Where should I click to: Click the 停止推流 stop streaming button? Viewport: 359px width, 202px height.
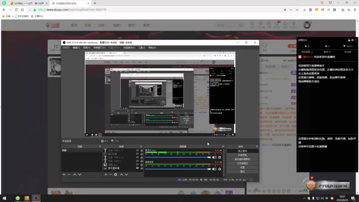242,151
